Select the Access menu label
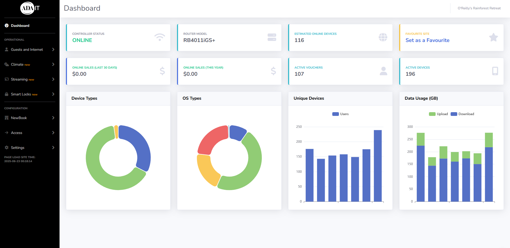The image size is (510, 248). (x=16, y=133)
